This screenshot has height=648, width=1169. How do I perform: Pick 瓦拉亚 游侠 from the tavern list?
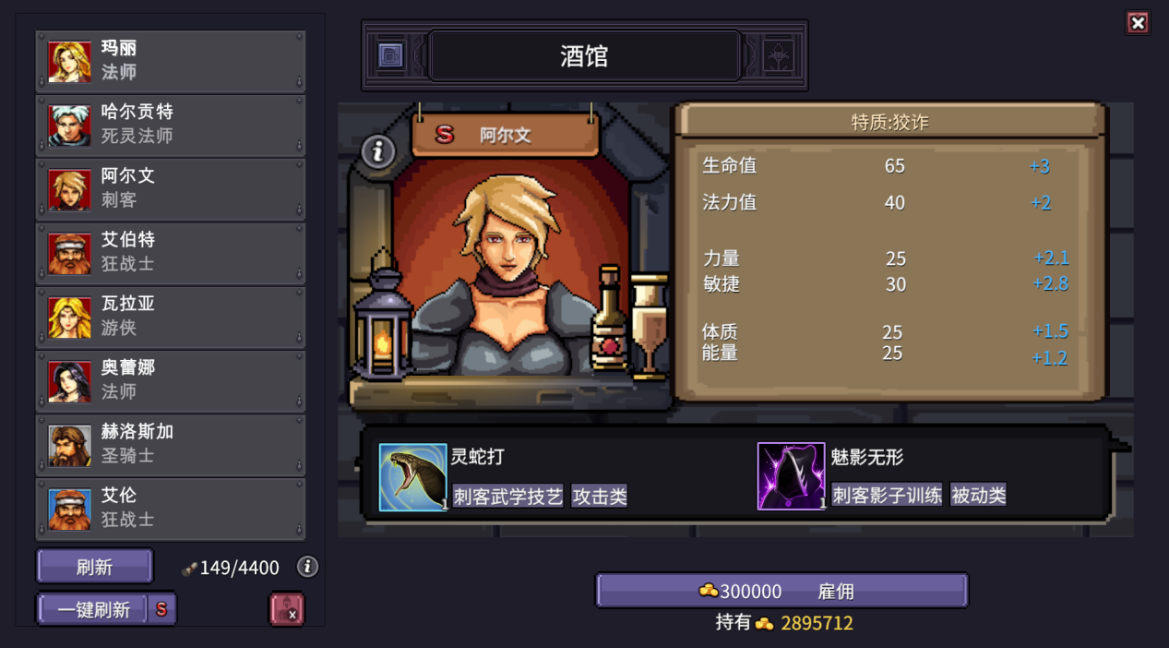pyautogui.click(x=171, y=317)
